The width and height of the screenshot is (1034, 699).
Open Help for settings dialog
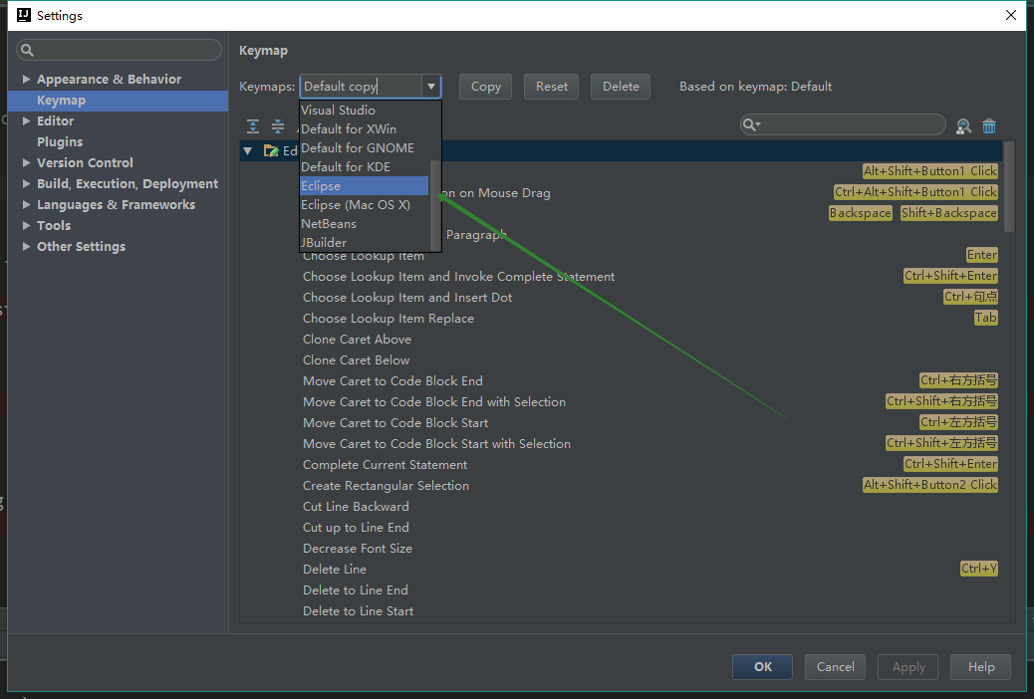980,667
